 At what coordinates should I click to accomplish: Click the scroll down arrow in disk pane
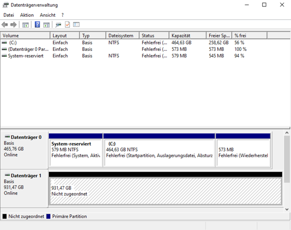[287, 209]
